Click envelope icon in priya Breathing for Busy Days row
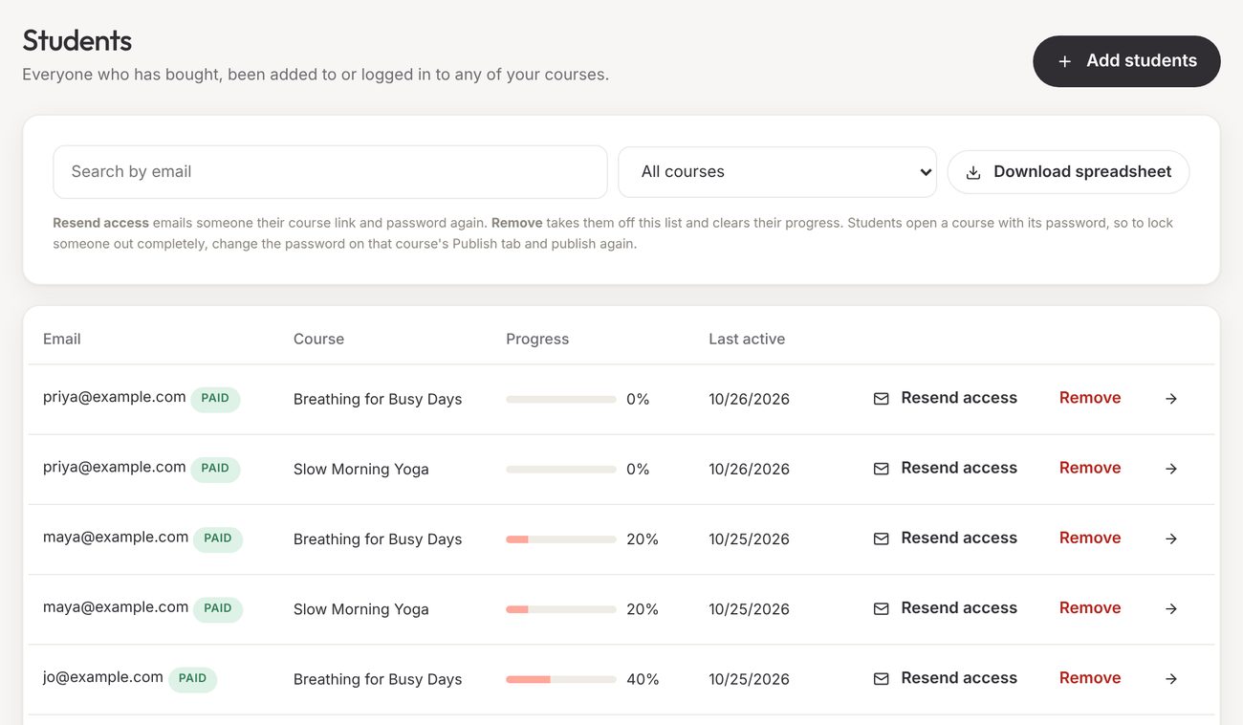 (x=882, y=399)
